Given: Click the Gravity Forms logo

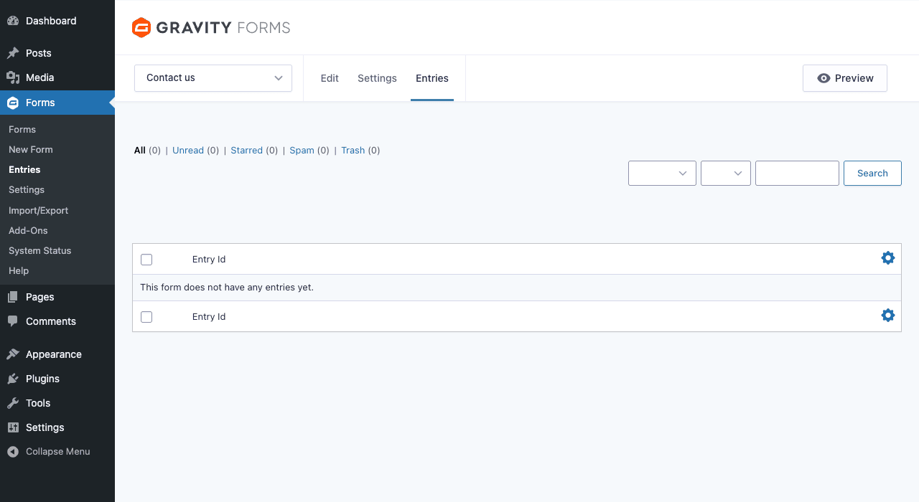Looking at the screenshot, I should point(211,28).
